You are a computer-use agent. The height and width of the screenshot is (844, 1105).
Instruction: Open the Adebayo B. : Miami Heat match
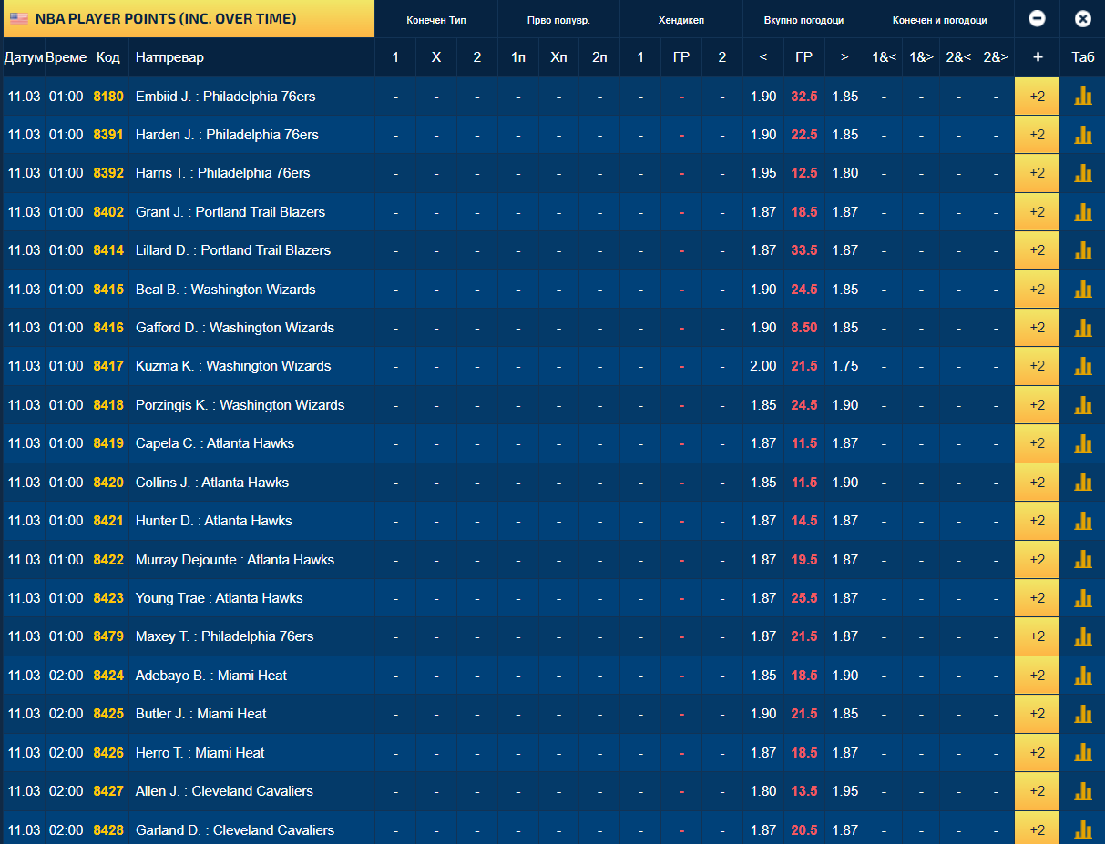point(211,676)
